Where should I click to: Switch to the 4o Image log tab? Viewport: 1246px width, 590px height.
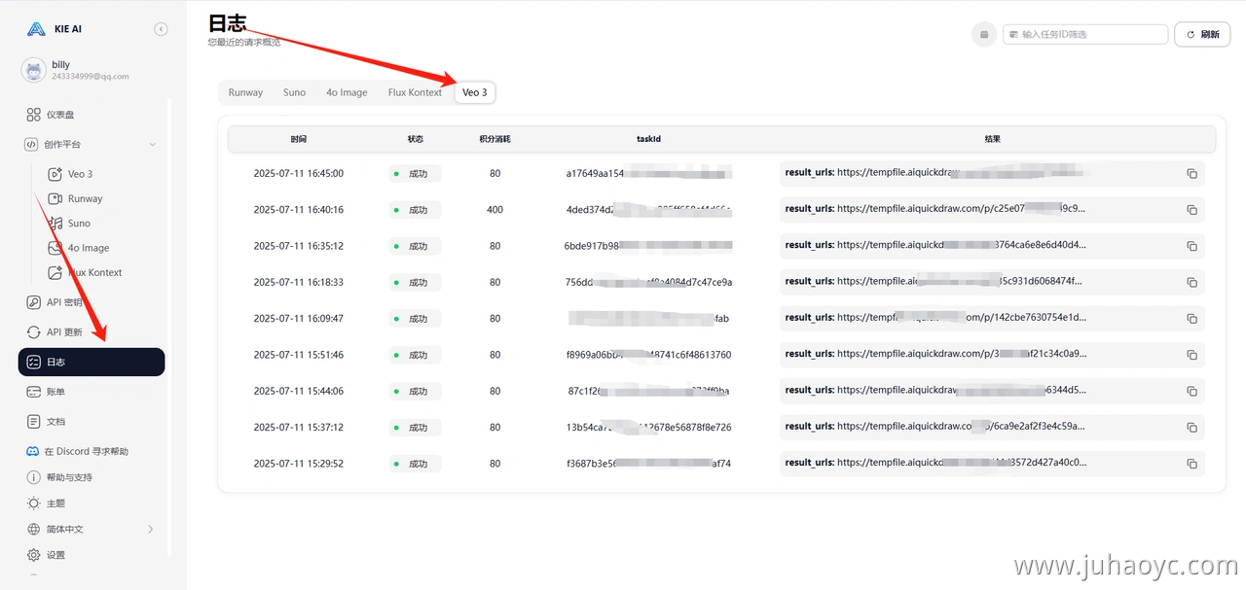click(x=347, y=92)
